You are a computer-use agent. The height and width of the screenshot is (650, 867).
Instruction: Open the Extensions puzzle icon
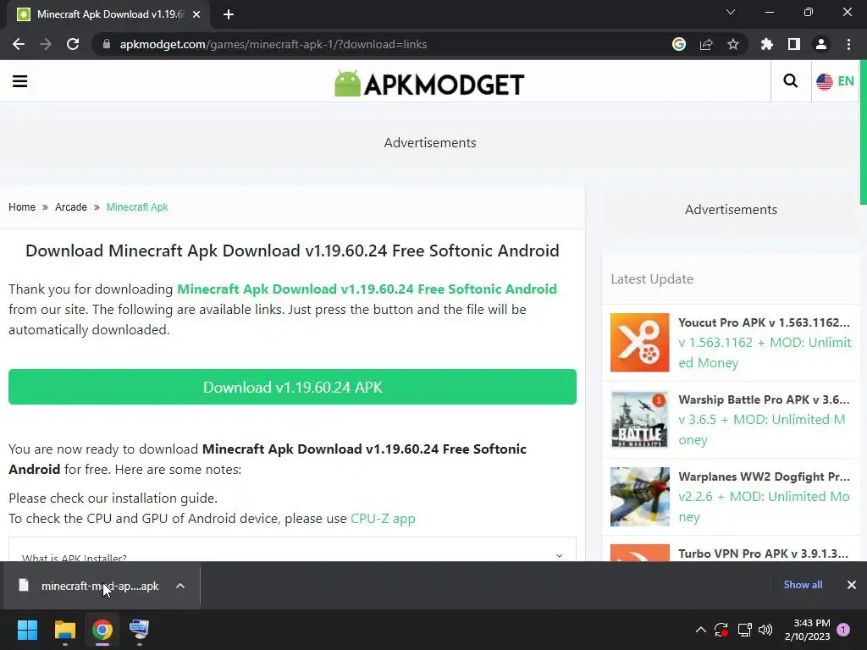767,44
